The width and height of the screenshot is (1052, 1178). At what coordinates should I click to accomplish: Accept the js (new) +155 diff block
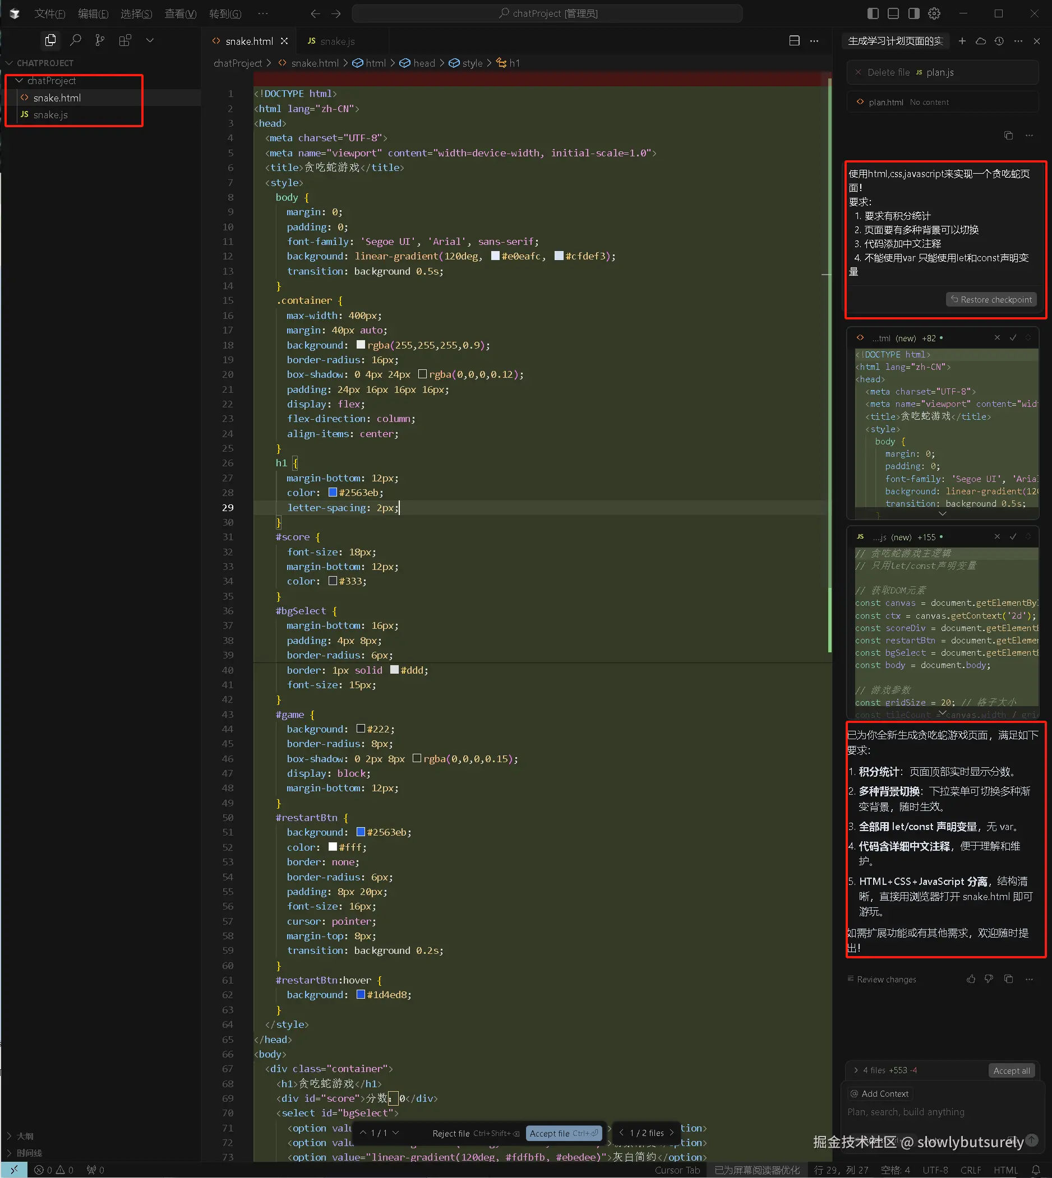pyautogui.click(x=1013, y=536)
